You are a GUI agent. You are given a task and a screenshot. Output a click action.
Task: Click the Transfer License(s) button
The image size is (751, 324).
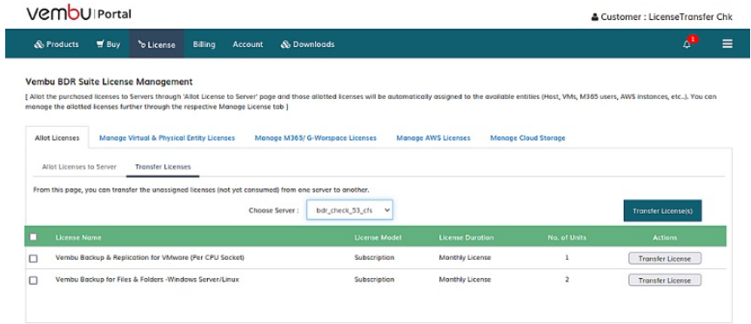(662, 211)
